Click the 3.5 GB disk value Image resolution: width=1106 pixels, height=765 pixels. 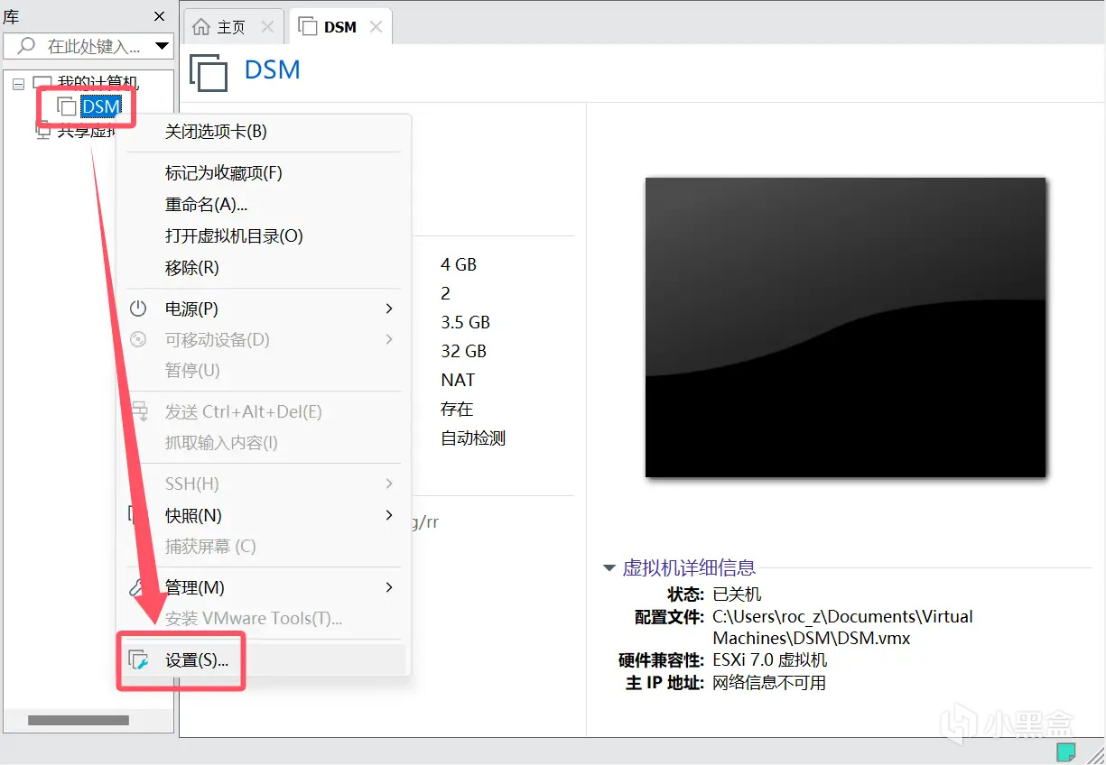click(466, 322)
